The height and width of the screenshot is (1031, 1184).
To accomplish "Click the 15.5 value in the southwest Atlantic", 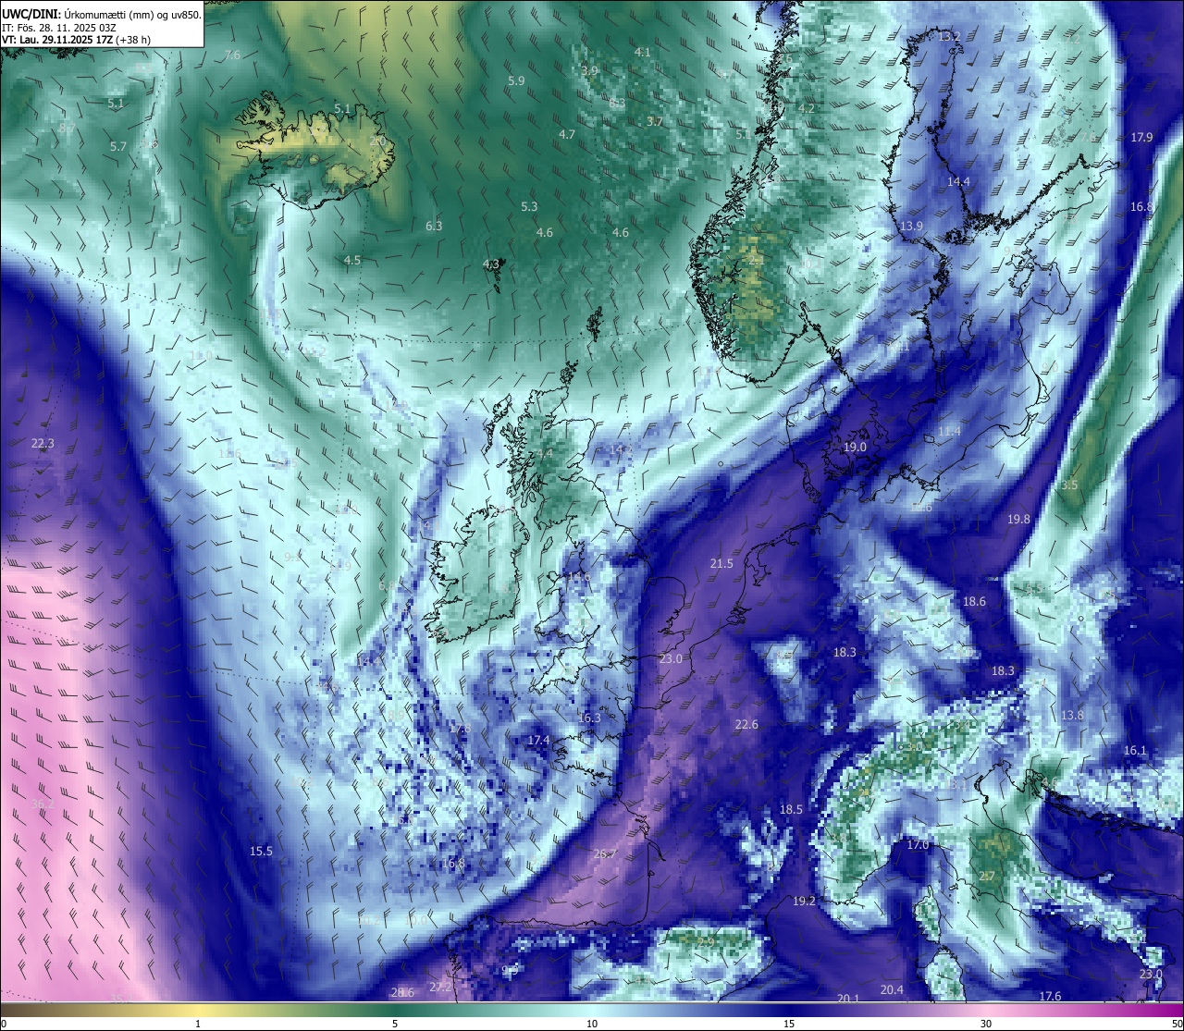I will click(262, 852).
